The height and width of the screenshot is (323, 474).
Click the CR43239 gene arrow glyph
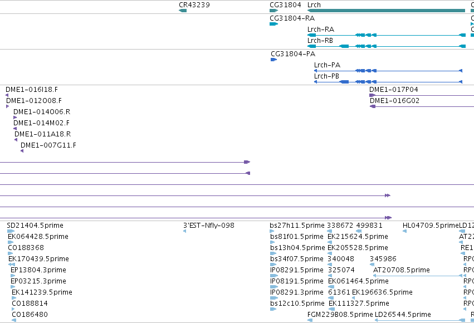pos(183,11)
